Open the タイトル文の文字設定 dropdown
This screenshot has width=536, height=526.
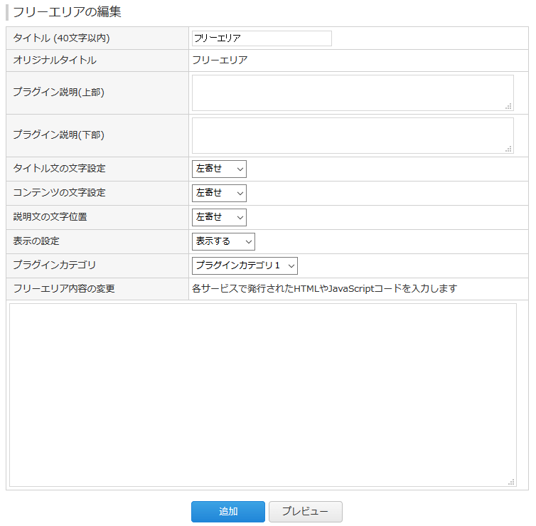[219, 169]
